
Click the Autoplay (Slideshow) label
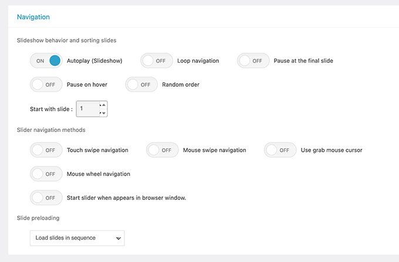click(x=94, y=61)
